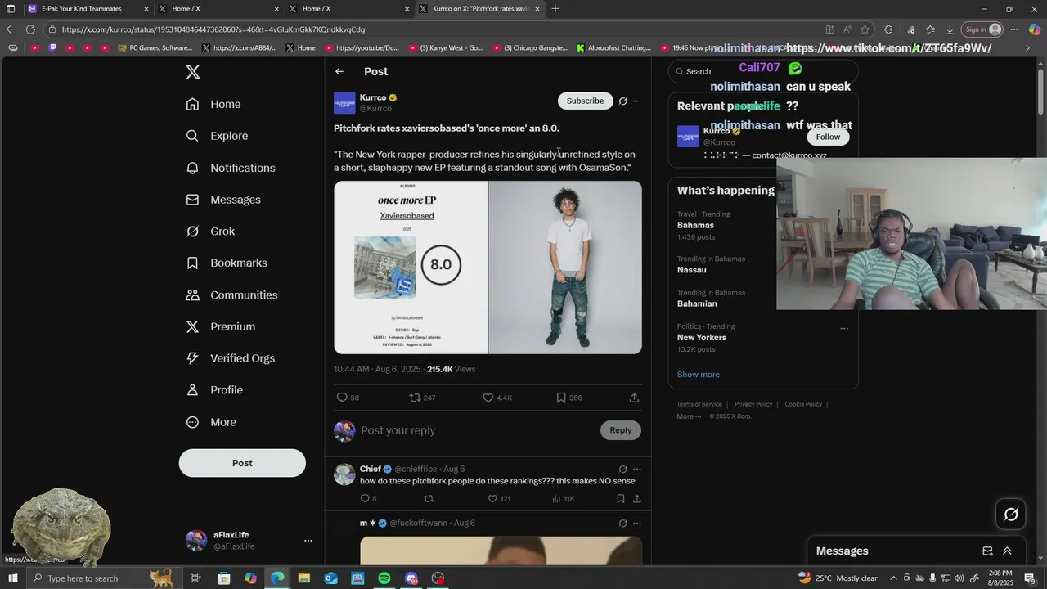Click the Reply button
Image resolution: width=1047 pixels, height=589 pixels.
pyautogui.click(x=621, y=430)
